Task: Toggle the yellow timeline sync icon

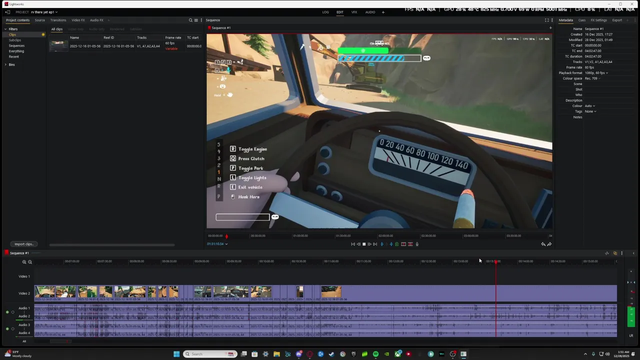Action: coord(615,253)
